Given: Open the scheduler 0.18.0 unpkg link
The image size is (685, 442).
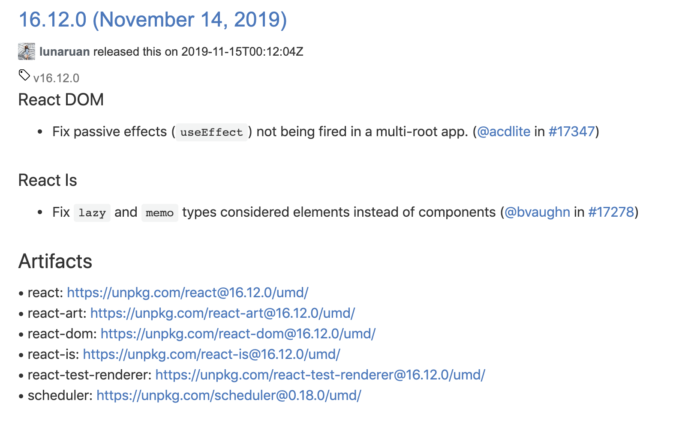Looking at the screenshot, I should (x=229, y=395).
